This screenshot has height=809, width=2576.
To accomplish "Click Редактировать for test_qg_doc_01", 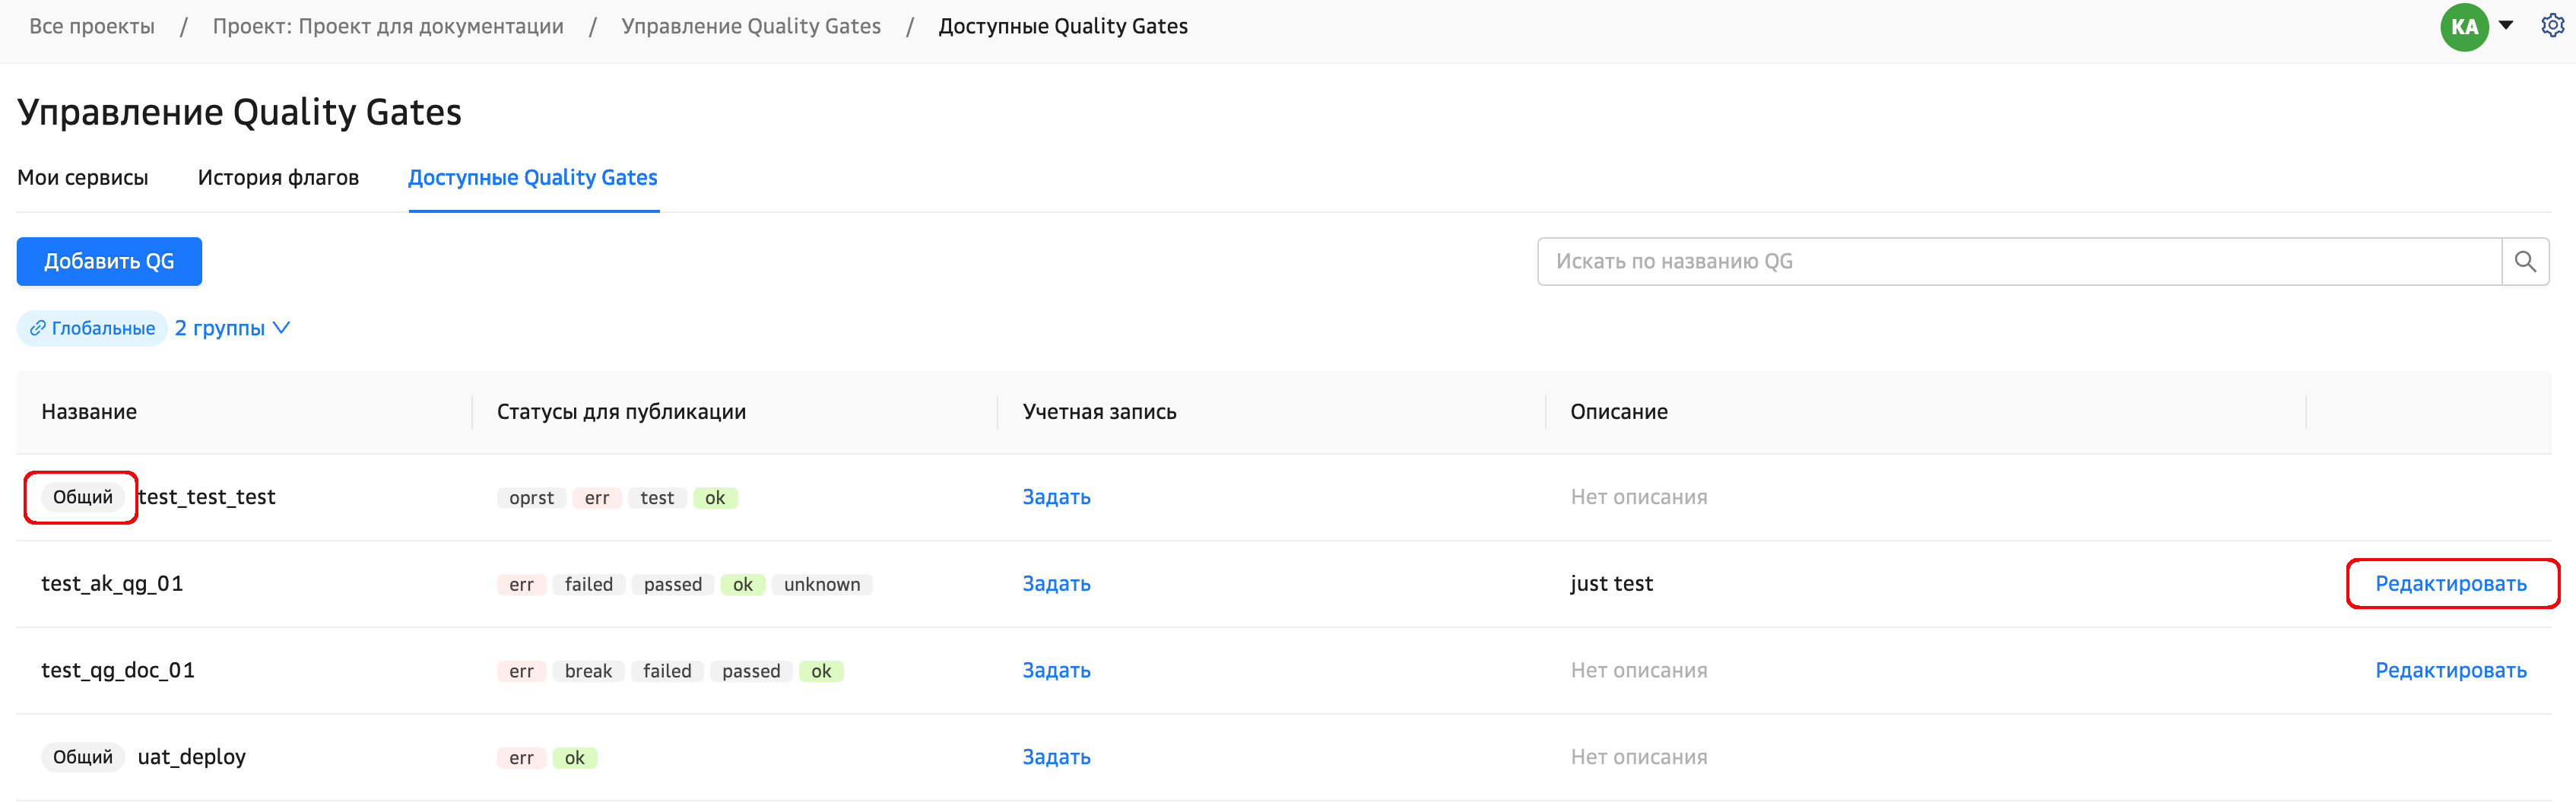I will pyautogui.click(x=2450, y=670).
